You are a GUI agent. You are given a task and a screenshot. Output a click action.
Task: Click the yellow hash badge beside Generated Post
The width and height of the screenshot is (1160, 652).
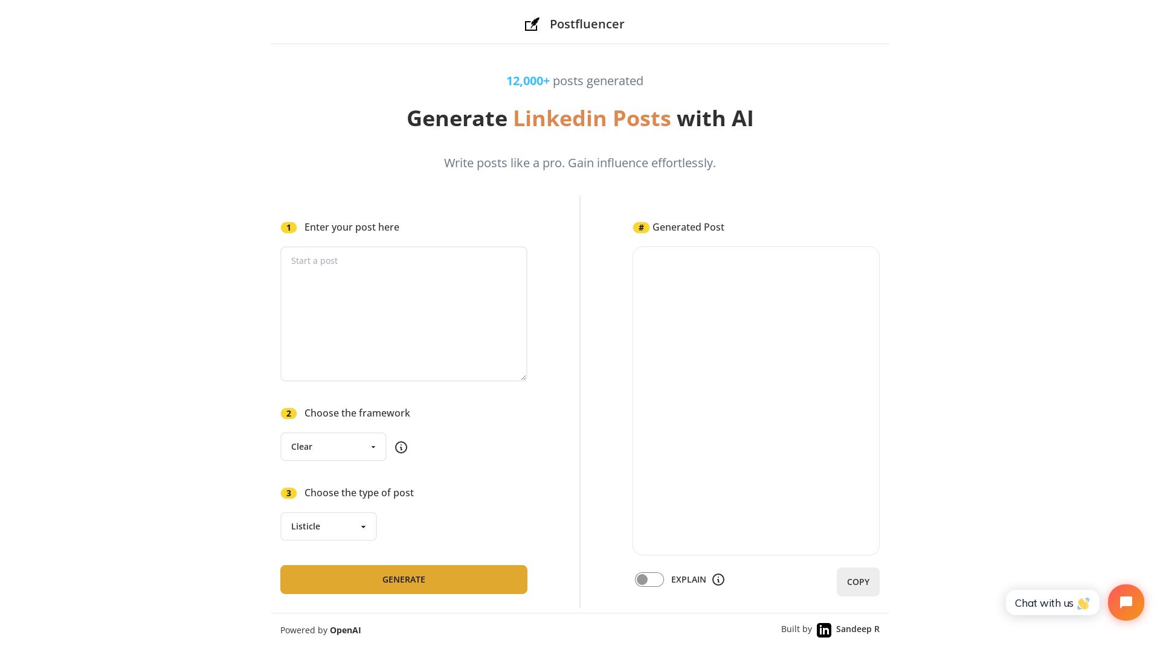point(641,228)
